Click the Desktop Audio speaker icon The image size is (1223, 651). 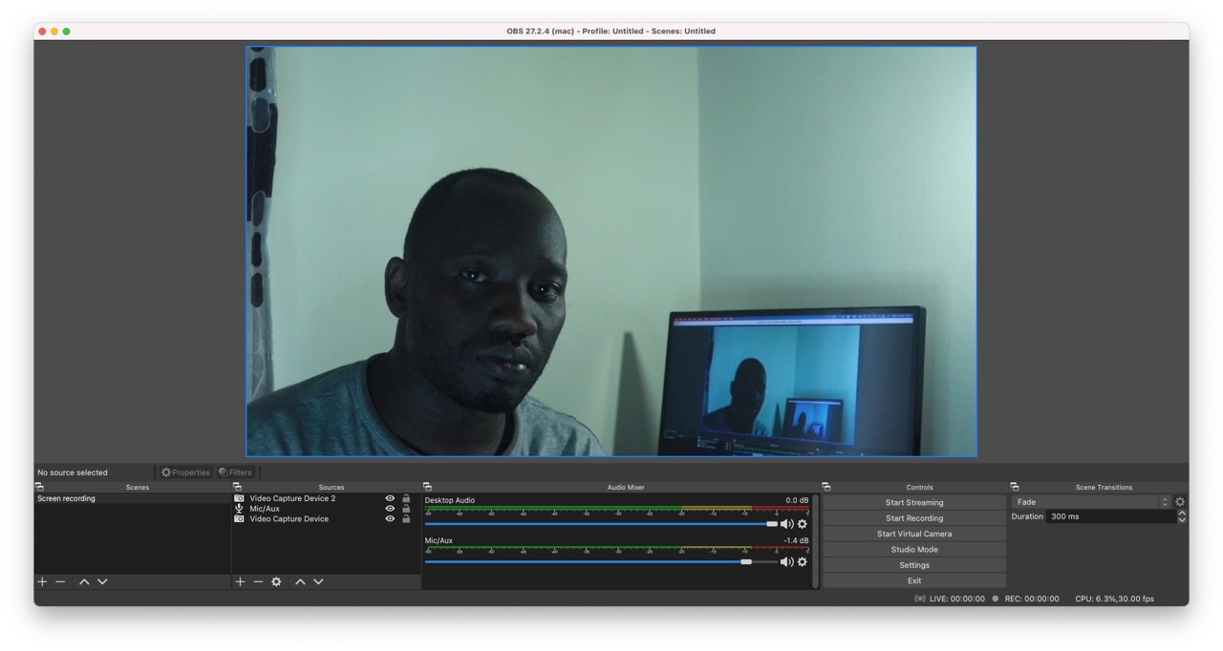coord(786,523)
